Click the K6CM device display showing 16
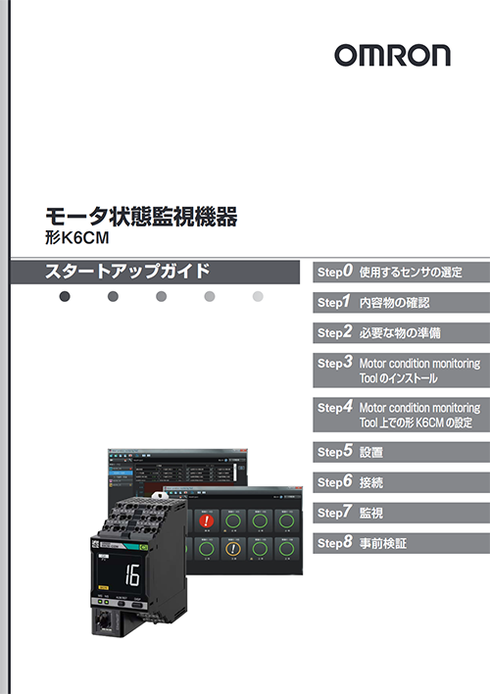Viewport: 490px width, 694px height. tap(116, 573)
